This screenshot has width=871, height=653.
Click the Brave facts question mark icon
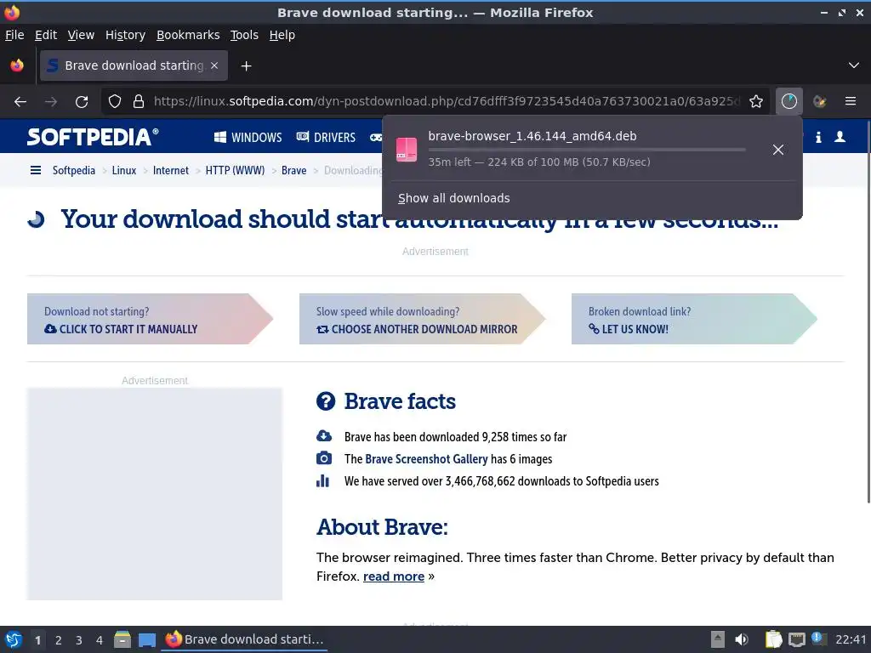coord(326,401)
